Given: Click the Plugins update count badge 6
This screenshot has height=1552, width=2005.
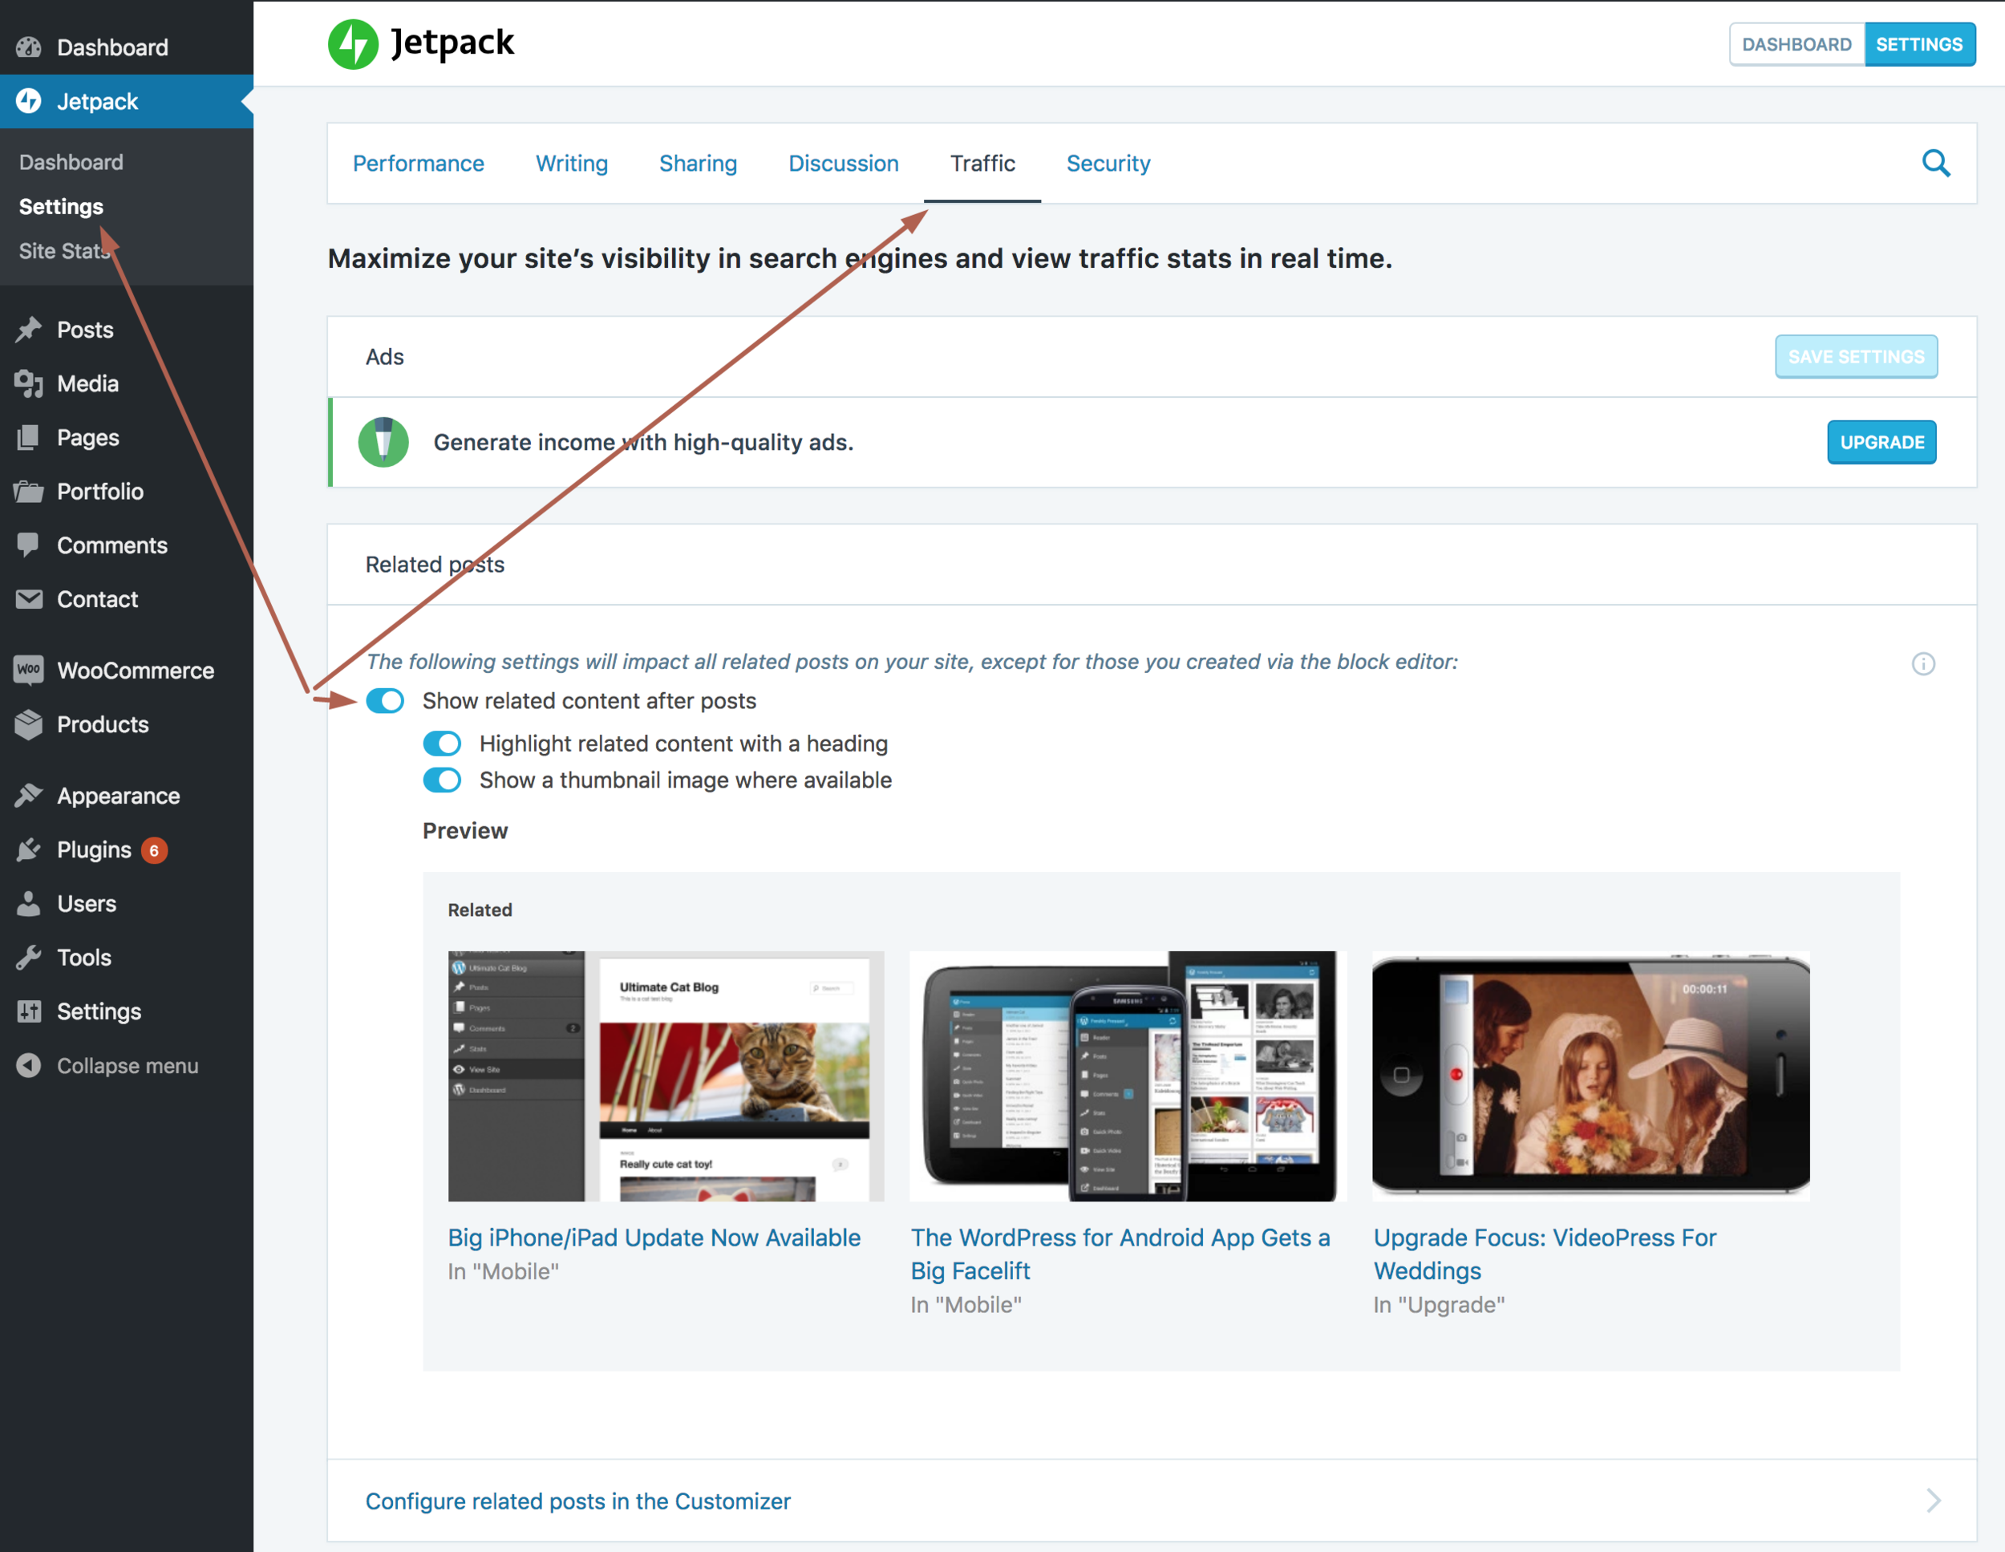Looking at the screenshot, I should (x=154, y=850).
